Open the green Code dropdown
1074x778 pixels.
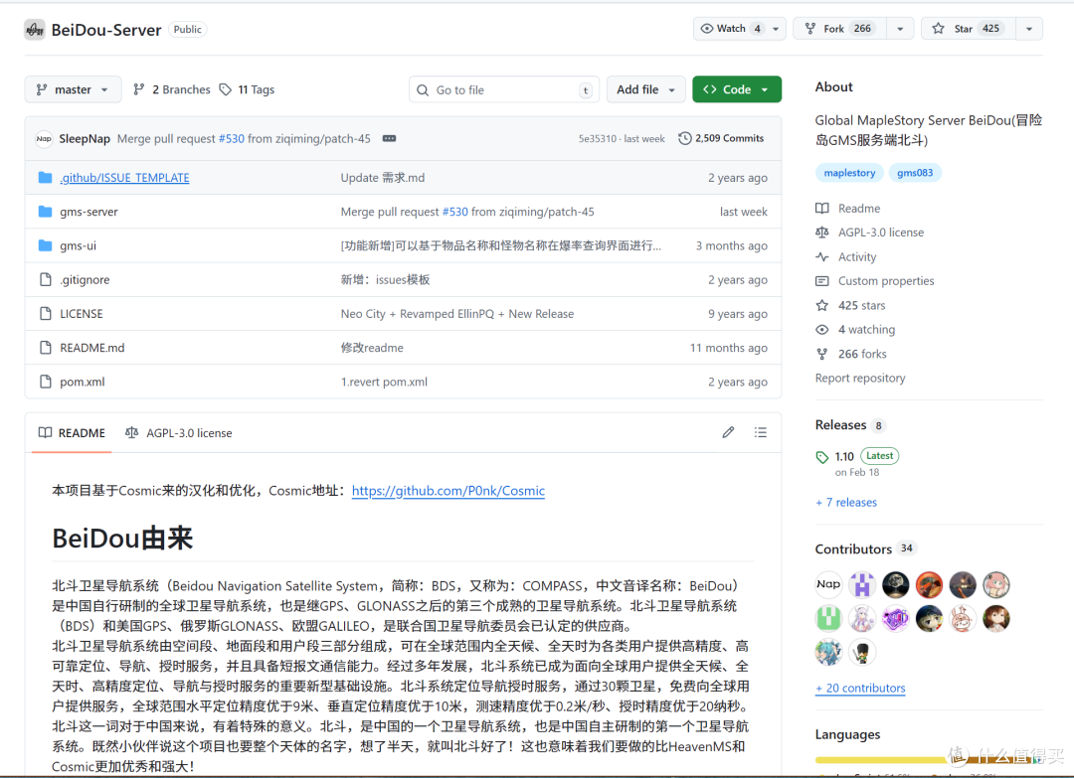(x=737, y=89)
